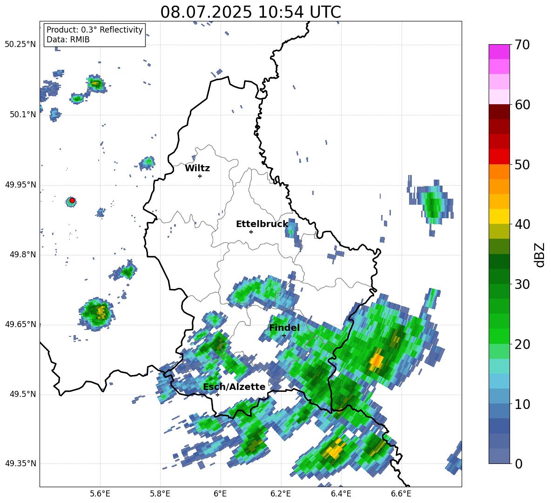Click the 6.4°E longitude label
This screenshot has height=503, width=551.
[x=341, y=494]
